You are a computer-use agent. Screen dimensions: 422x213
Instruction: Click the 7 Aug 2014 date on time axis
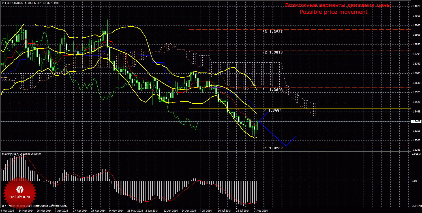[262, 211]
